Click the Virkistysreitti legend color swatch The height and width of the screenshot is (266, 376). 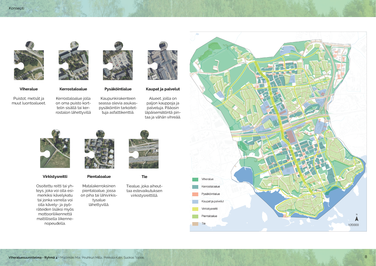point(195,209)
